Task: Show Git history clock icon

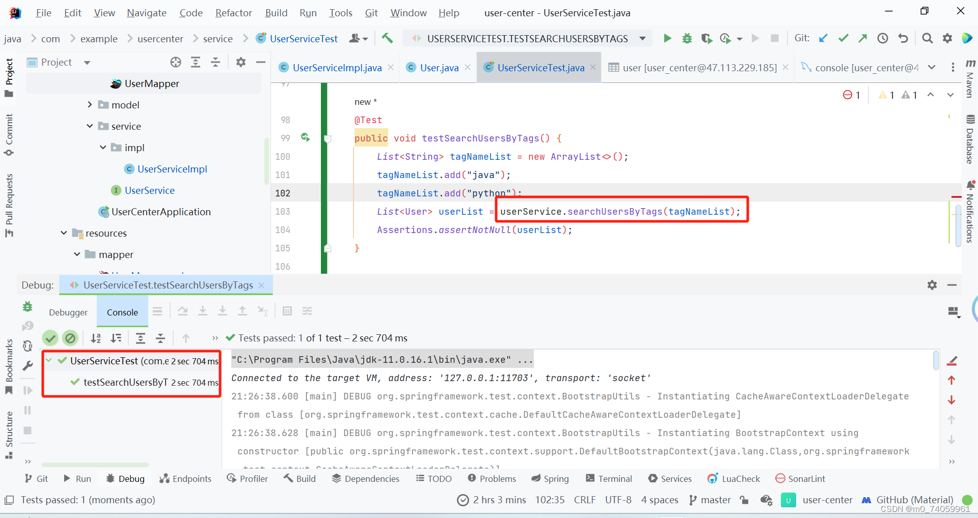Action: click(x=883, y=38)
